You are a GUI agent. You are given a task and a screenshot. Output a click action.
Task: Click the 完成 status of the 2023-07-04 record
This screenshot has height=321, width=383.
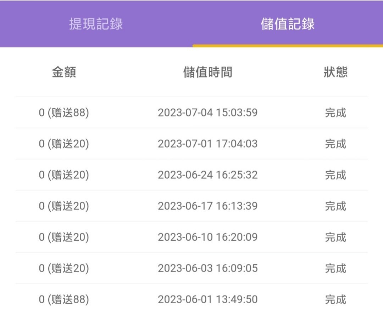(x=335, y=113)
